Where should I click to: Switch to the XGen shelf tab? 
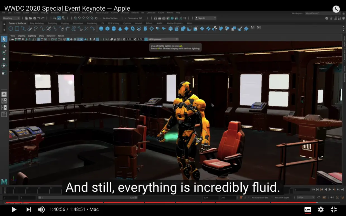189,23
